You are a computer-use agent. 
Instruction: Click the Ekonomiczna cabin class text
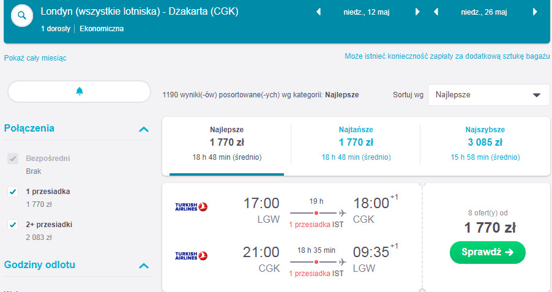[102, 29]
